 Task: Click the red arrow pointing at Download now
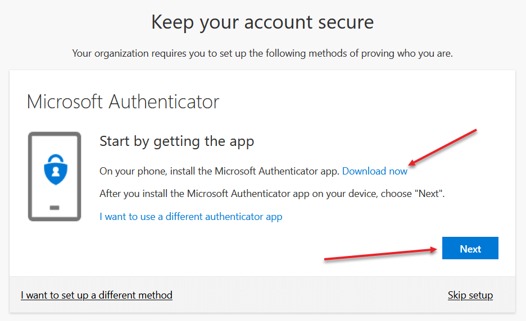tap(442, 147)
